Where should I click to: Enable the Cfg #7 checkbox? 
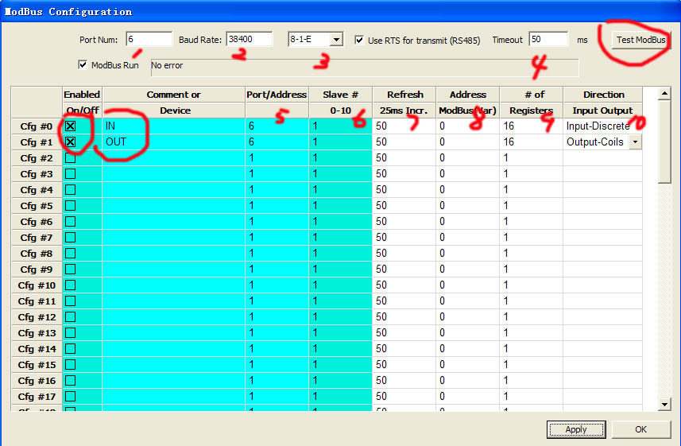click(71, 238)
